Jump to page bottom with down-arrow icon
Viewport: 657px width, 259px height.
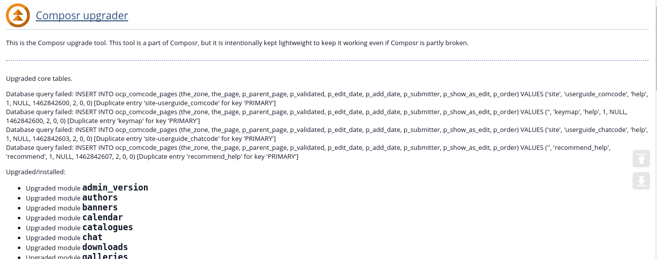pos(642,181)
